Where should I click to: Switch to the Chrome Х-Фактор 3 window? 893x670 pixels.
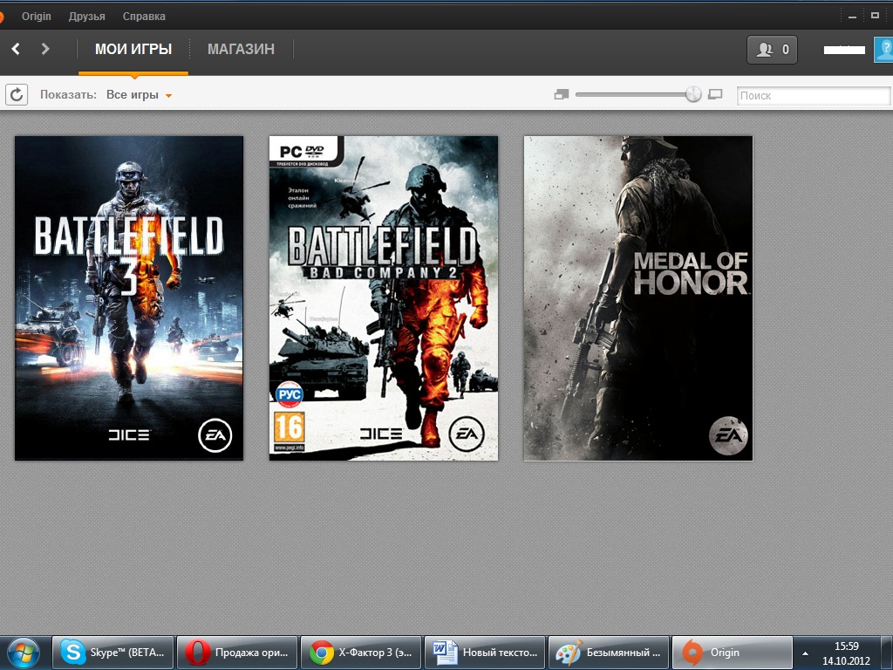tap(360, 653)
